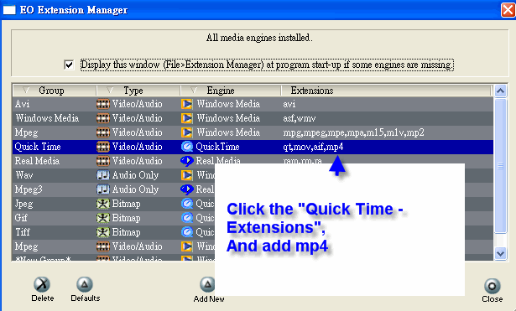Screen dimensions: 516x311
Task: Click asf,wmv extensions cell
Action: pyautogui.click(x=300, y=118)
